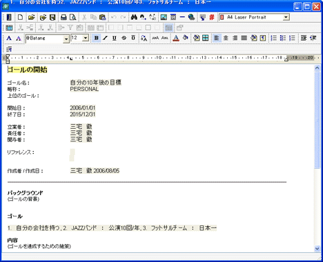
Task: Find text with the binoculars icon
Action: (134, 17)
